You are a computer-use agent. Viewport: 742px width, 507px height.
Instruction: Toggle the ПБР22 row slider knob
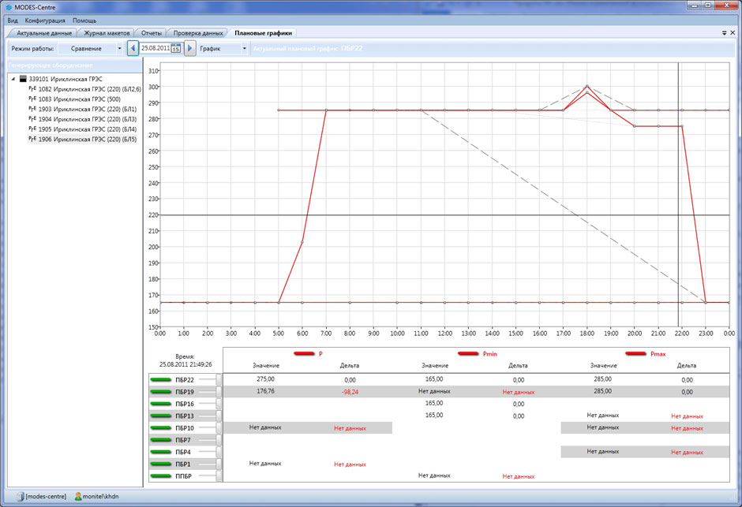click(219, 379)
